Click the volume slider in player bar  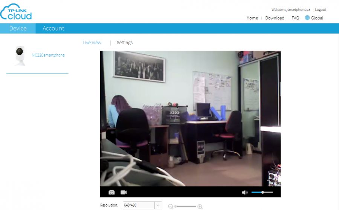[262, 192]
